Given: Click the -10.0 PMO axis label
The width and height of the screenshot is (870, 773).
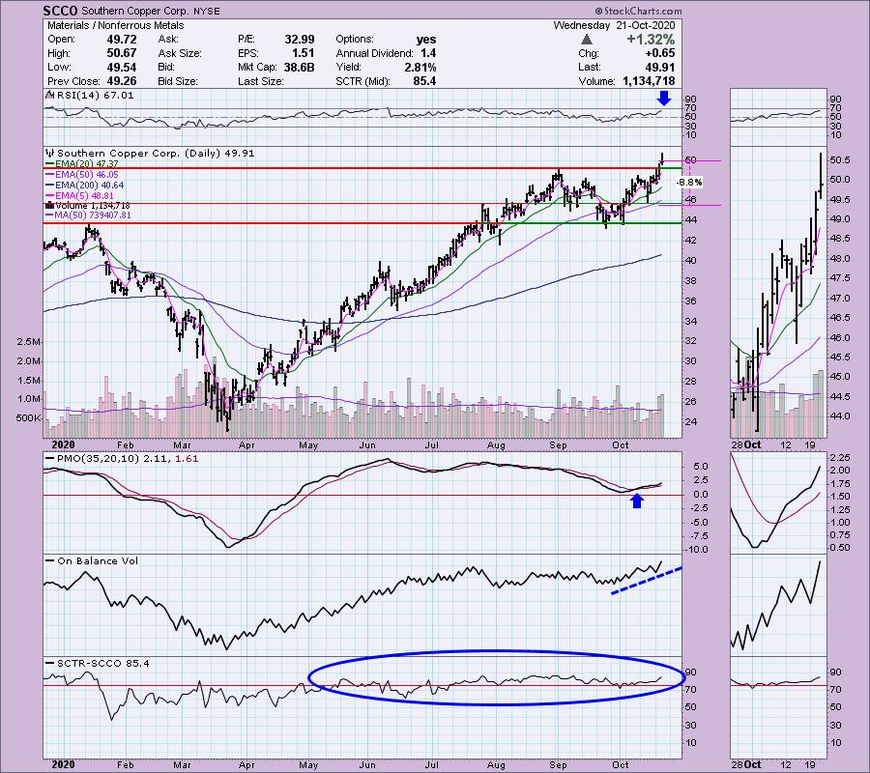Looking at the screenshot, I should pos(695,550).
